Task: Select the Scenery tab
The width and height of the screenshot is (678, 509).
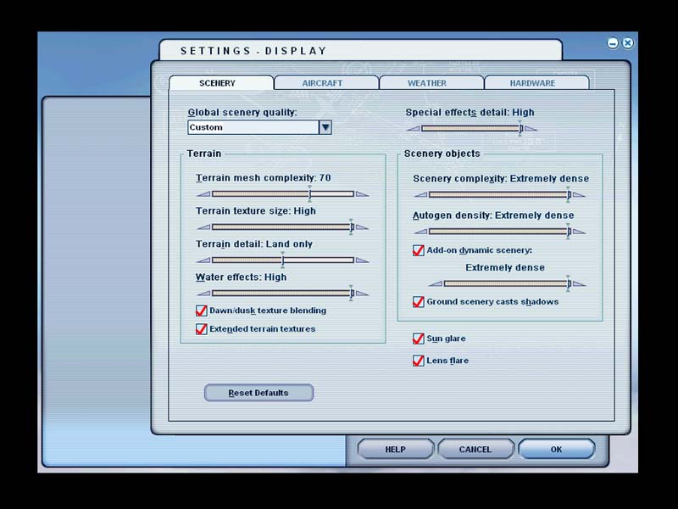Action: [x=221, y=82]
